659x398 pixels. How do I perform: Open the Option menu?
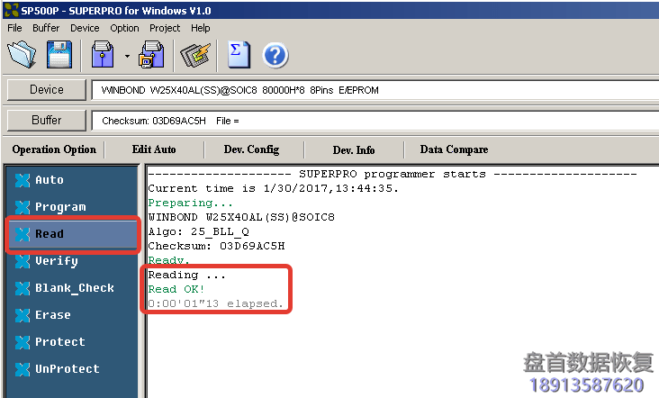pyautogui.click(x=124, y=28)
